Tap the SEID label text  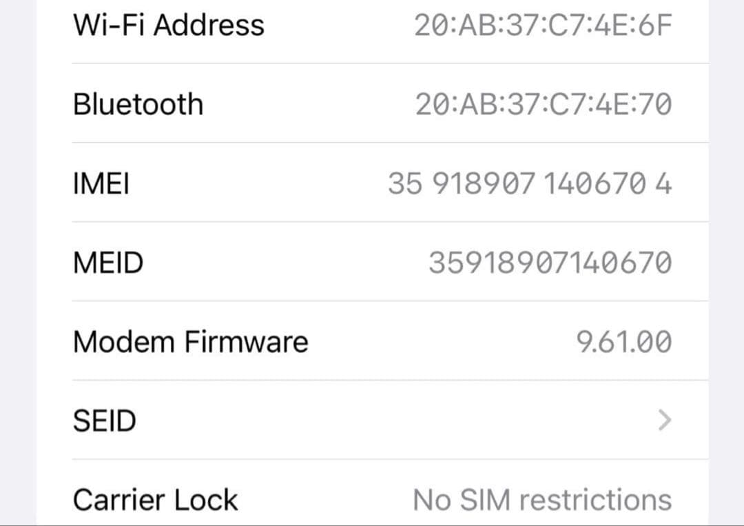point(104,420)
